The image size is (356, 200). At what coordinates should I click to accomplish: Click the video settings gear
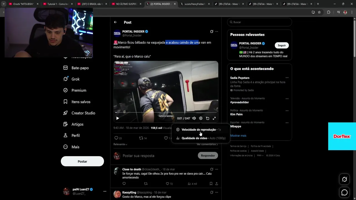click(201, 118)
